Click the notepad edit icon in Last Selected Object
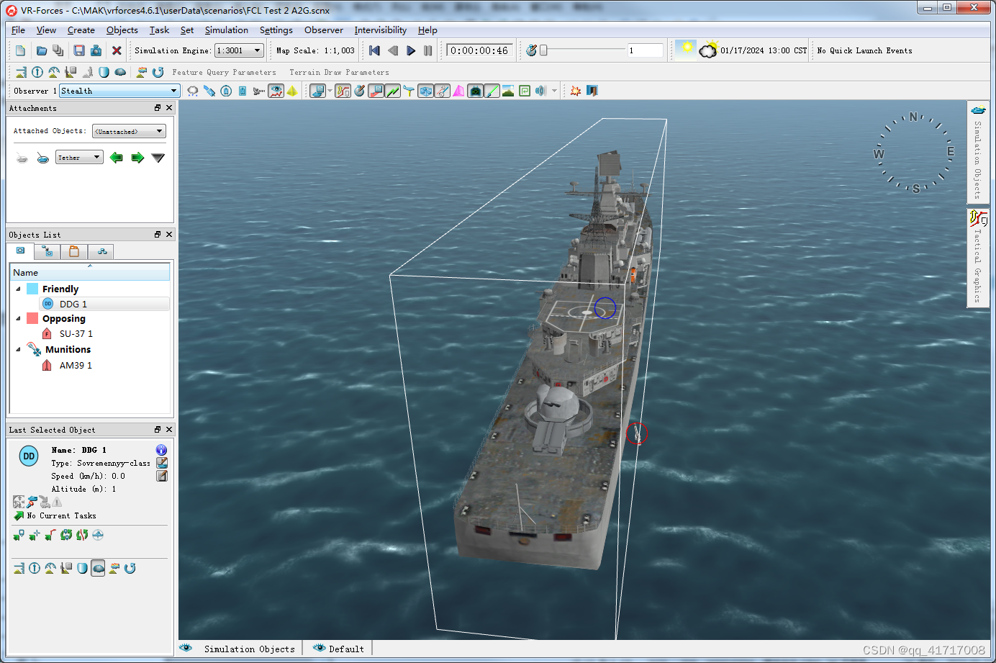This screenshot has width=996, height=663. pos(161,476)
